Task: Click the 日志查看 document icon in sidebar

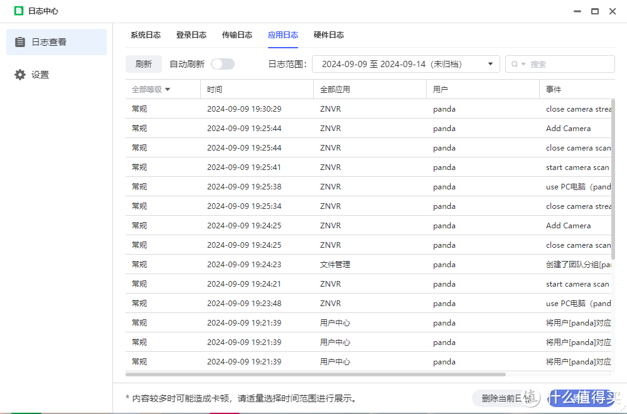Action: [19, 42]
